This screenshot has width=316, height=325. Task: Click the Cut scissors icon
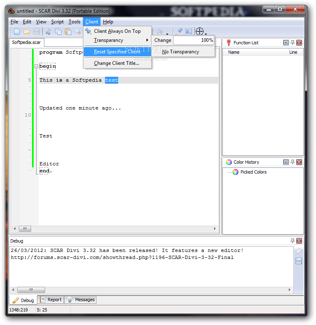pyautogui.click(x=48, y=32)
